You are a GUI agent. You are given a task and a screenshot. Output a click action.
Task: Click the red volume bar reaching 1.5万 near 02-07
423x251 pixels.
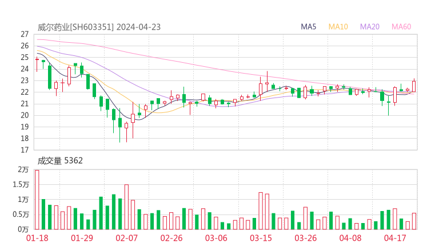(126, 207)
